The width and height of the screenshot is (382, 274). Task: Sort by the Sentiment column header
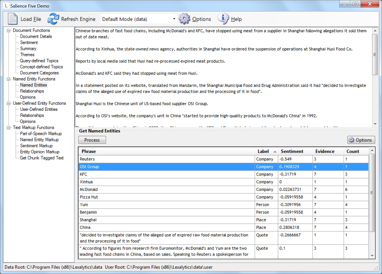(x=295, y=151)
